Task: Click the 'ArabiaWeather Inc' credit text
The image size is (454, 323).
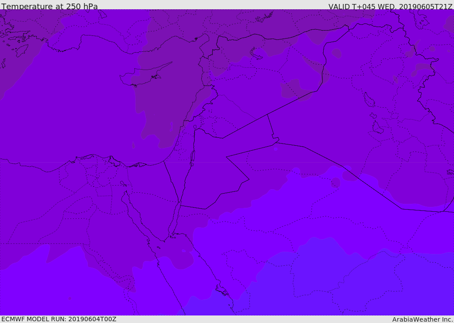Action: (423, 319)
